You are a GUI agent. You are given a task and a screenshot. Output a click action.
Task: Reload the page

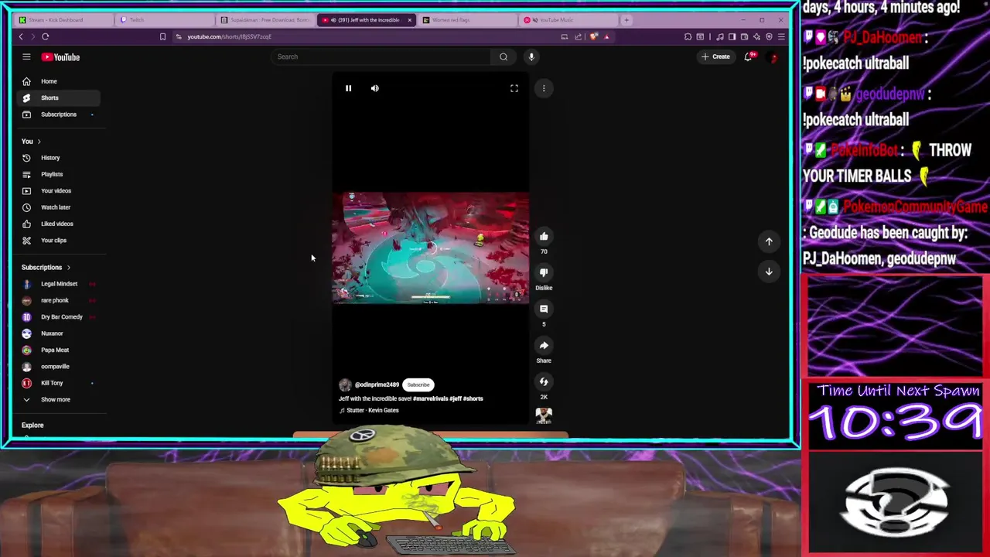[x=46, y=36]
